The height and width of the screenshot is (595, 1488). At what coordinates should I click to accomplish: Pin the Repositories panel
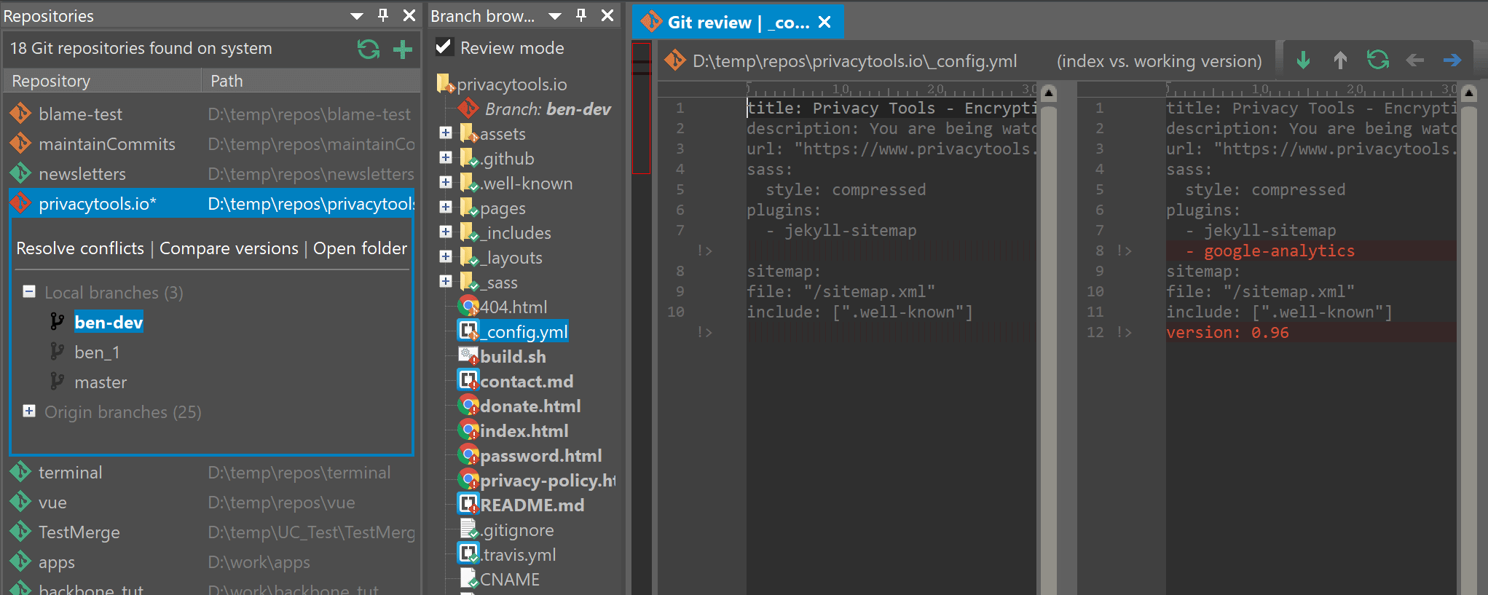(x=383, y=15)
